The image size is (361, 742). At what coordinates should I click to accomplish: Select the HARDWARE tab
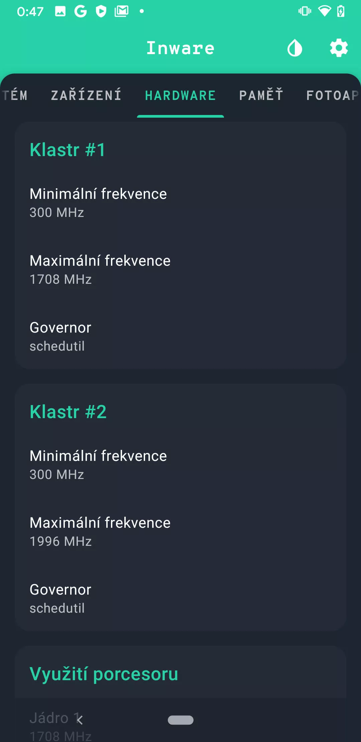pyautogui.click(x=180, y=96)
